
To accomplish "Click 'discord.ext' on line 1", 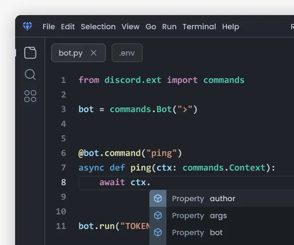I will pos(133,80).
